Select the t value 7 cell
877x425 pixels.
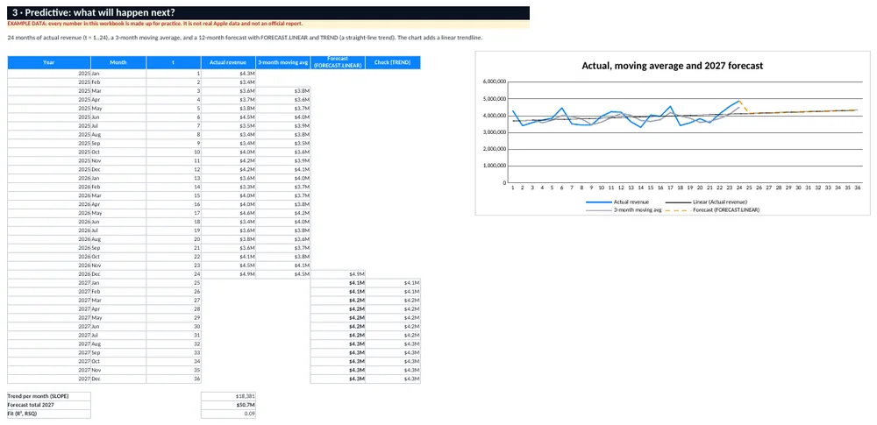coord(174,125)
